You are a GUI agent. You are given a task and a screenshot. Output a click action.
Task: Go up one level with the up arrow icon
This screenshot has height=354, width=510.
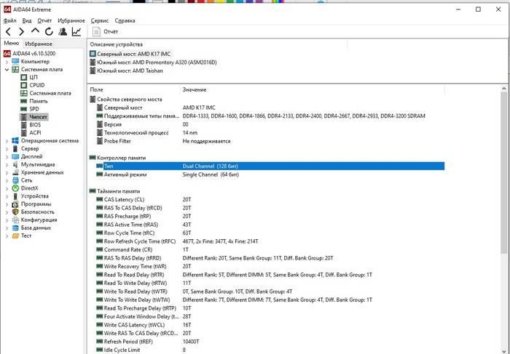pos(35,31)
